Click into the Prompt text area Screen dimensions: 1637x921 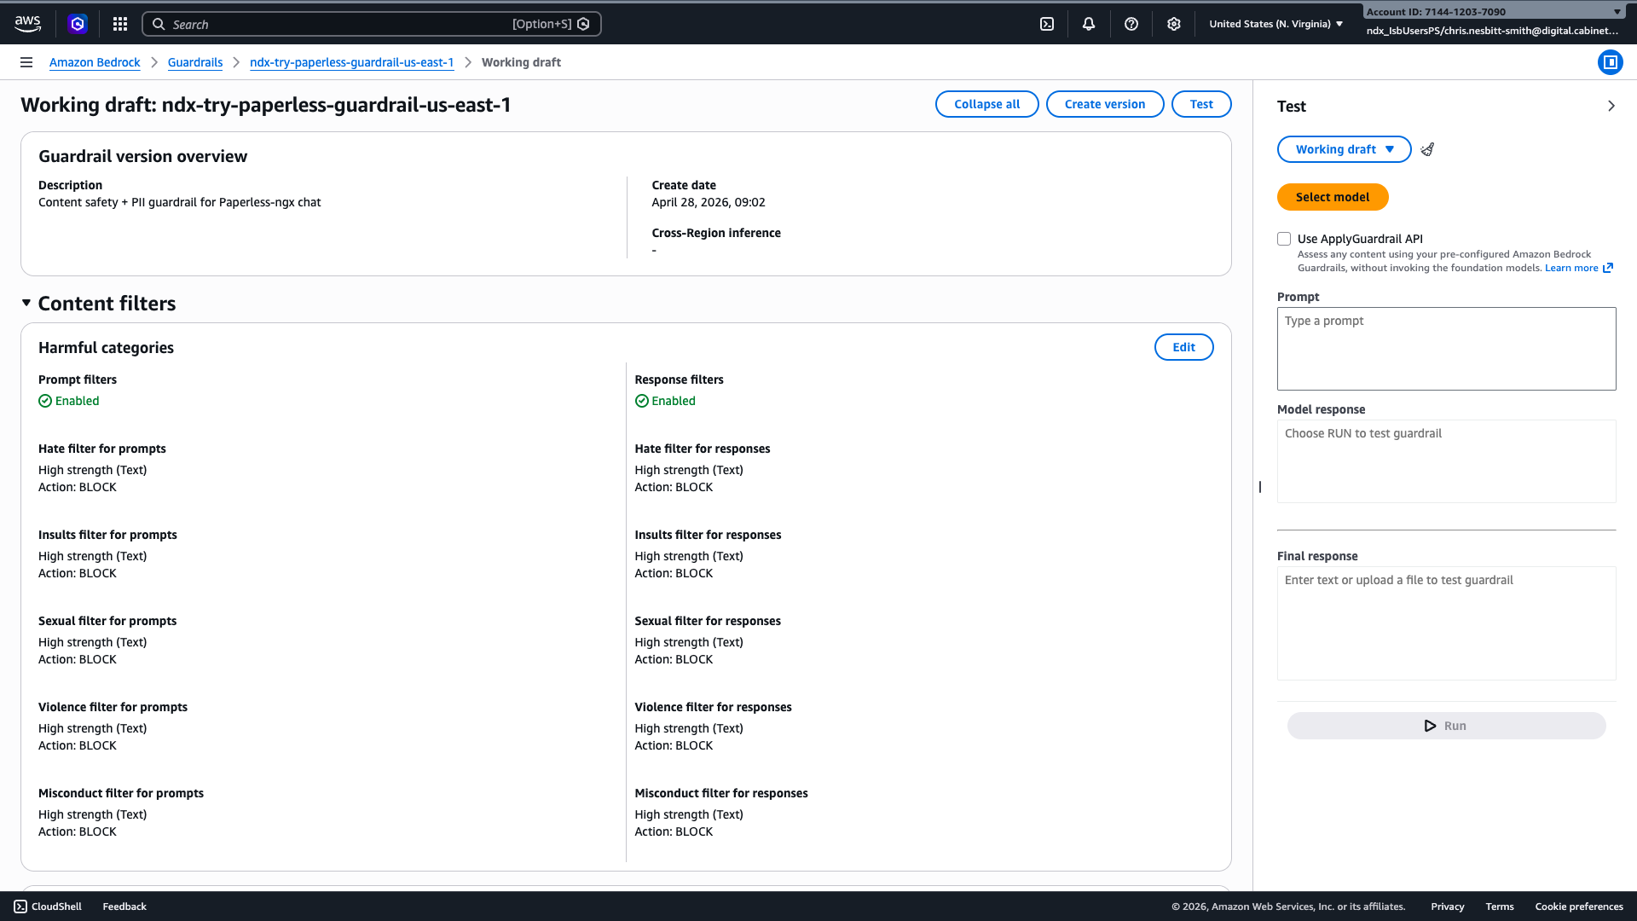(1446, 349)
